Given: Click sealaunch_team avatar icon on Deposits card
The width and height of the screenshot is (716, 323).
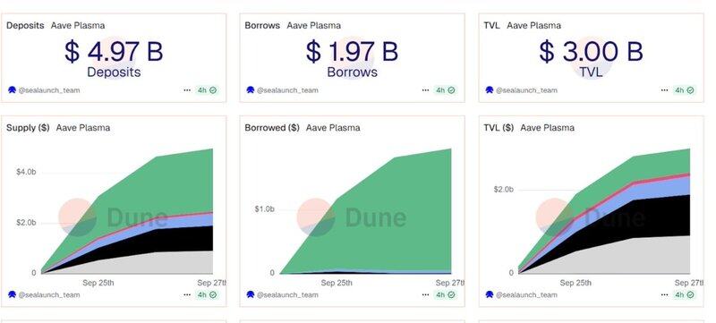Looking at the screenshot, I should (12, 89).
